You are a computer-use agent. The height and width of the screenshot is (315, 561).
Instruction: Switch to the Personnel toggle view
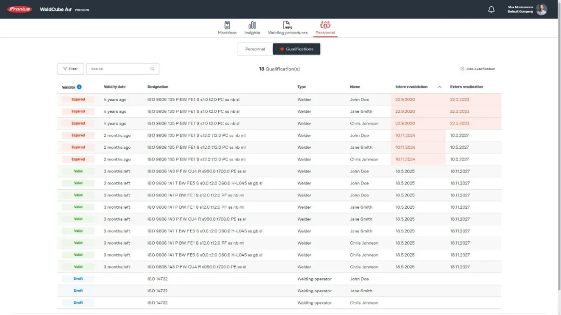point(255,49)
